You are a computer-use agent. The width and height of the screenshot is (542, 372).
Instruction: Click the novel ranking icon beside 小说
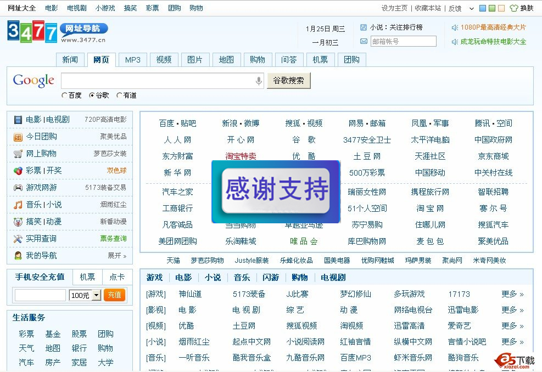[x=364, y=27]
